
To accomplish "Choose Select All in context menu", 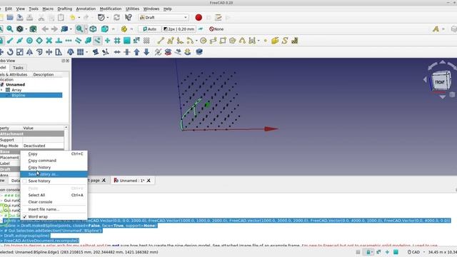I will click(54, 195).
